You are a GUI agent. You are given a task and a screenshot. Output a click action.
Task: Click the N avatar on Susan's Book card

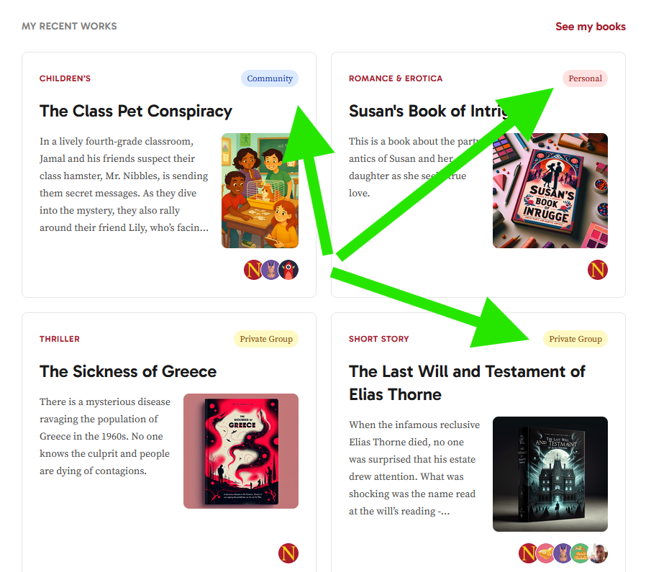point(597,270)
